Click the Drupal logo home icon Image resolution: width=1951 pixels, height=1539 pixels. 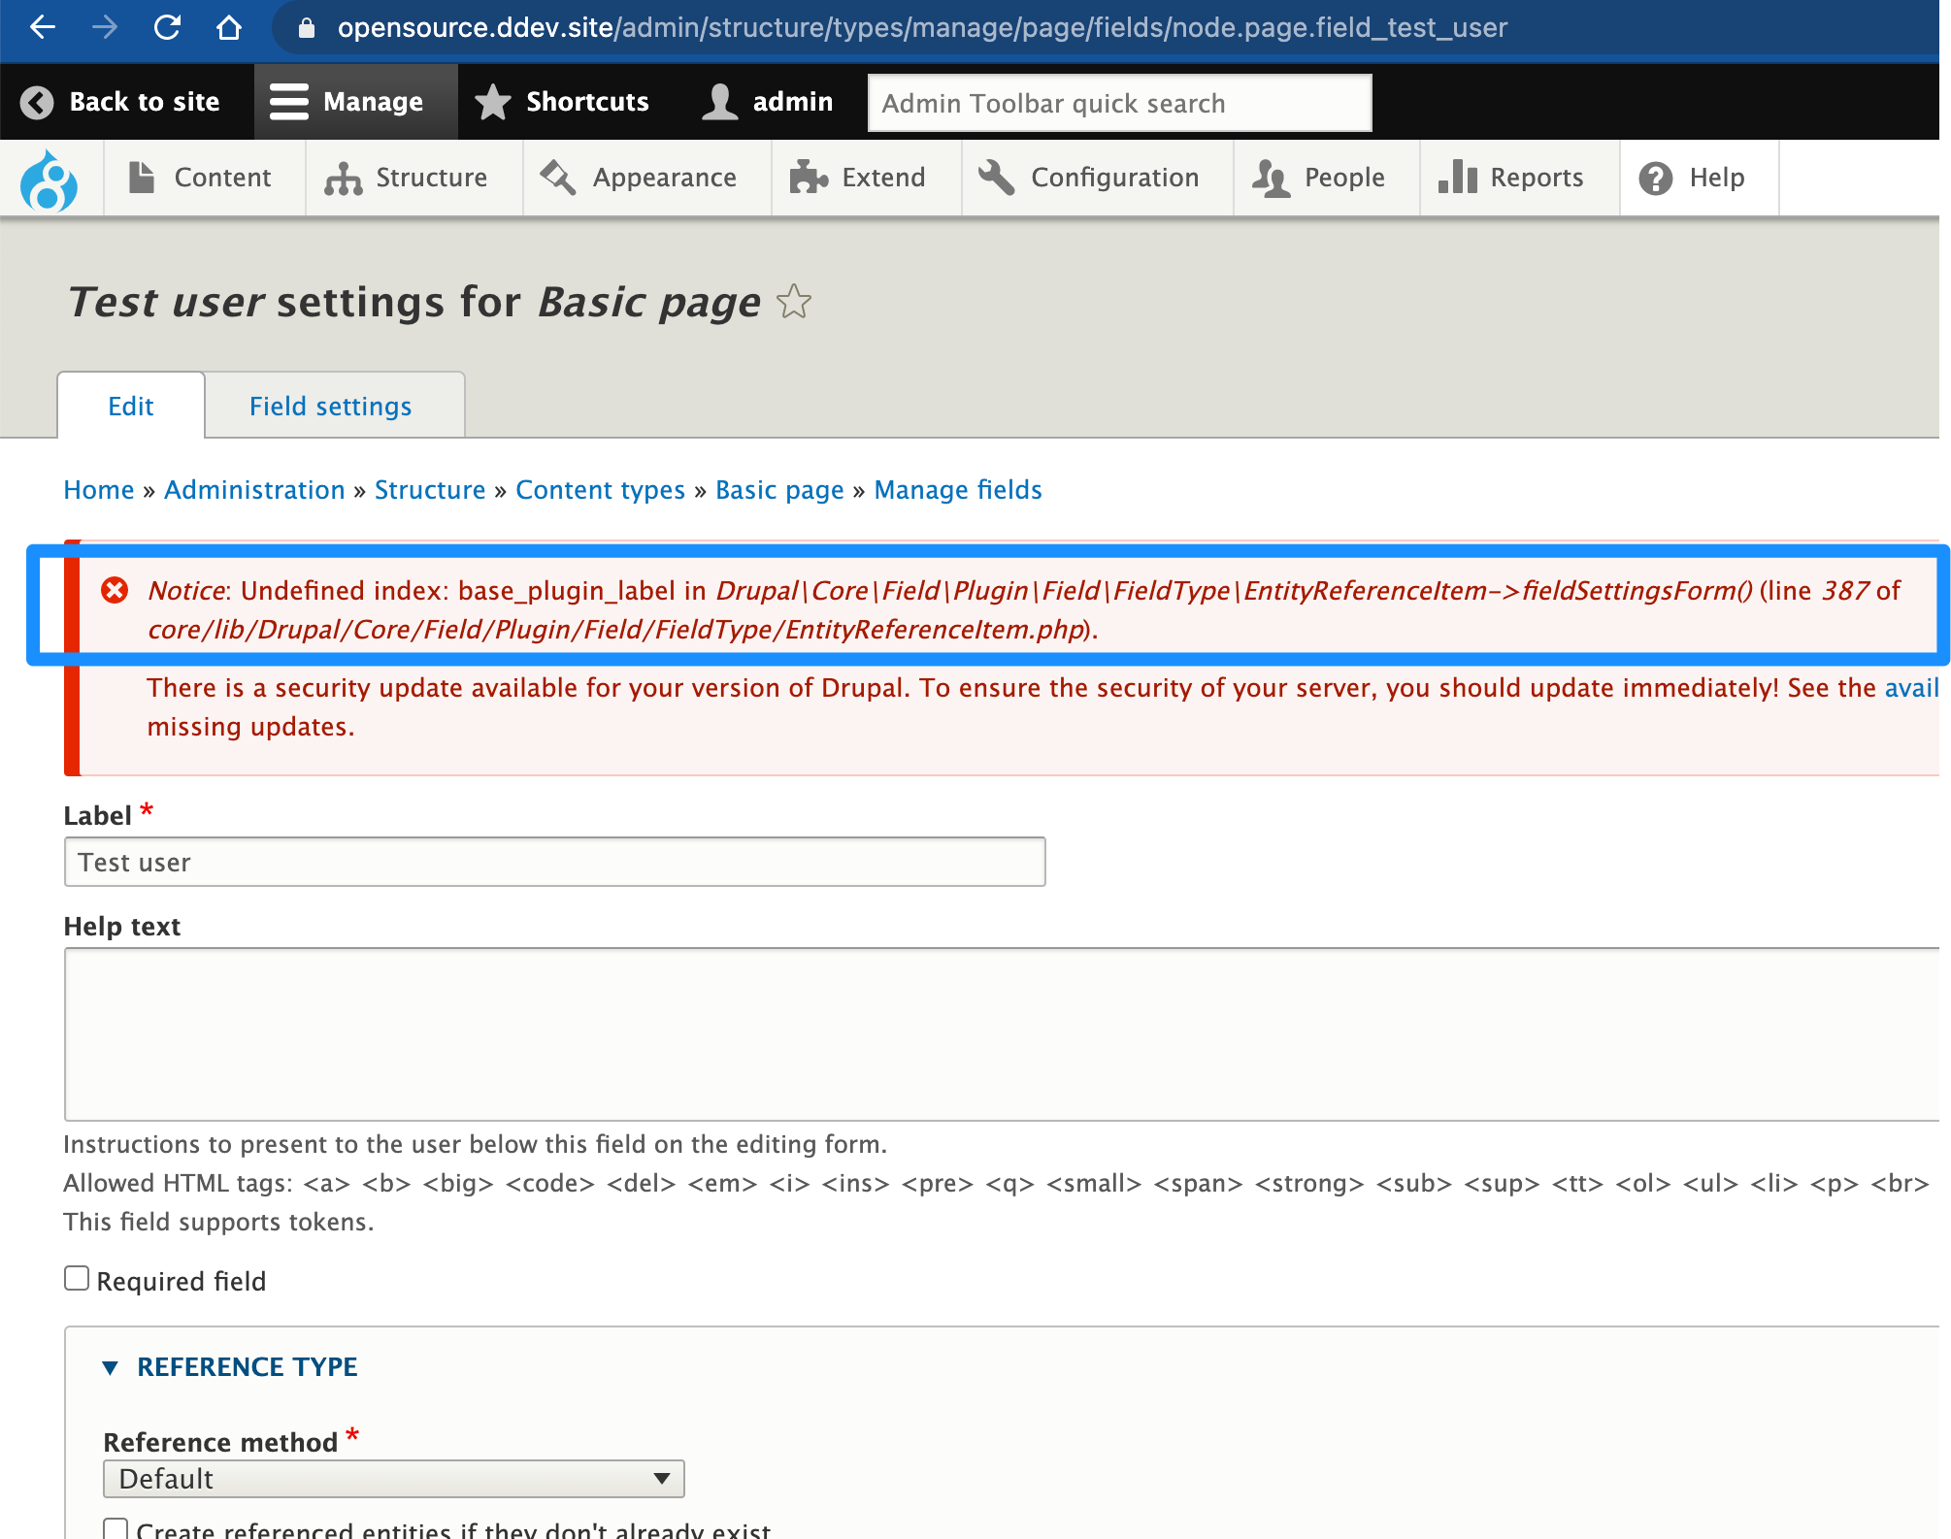[49, 180]
